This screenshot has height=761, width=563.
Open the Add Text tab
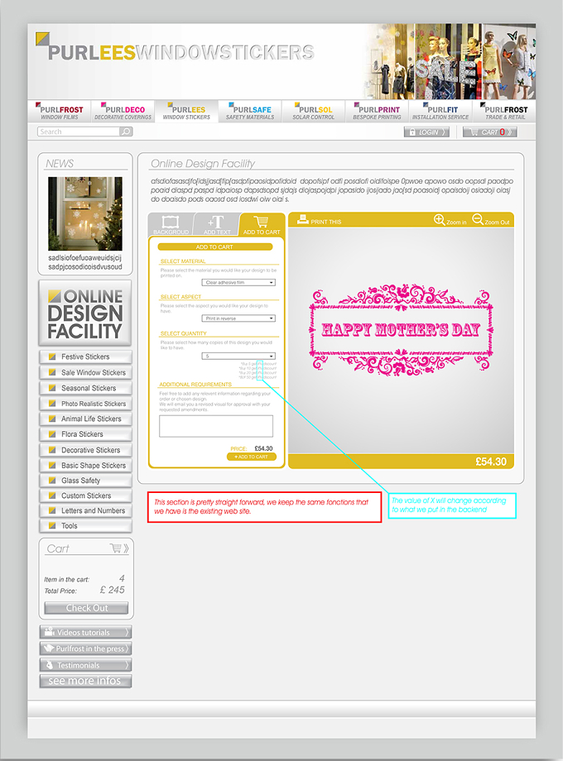[x=217, y=225]
